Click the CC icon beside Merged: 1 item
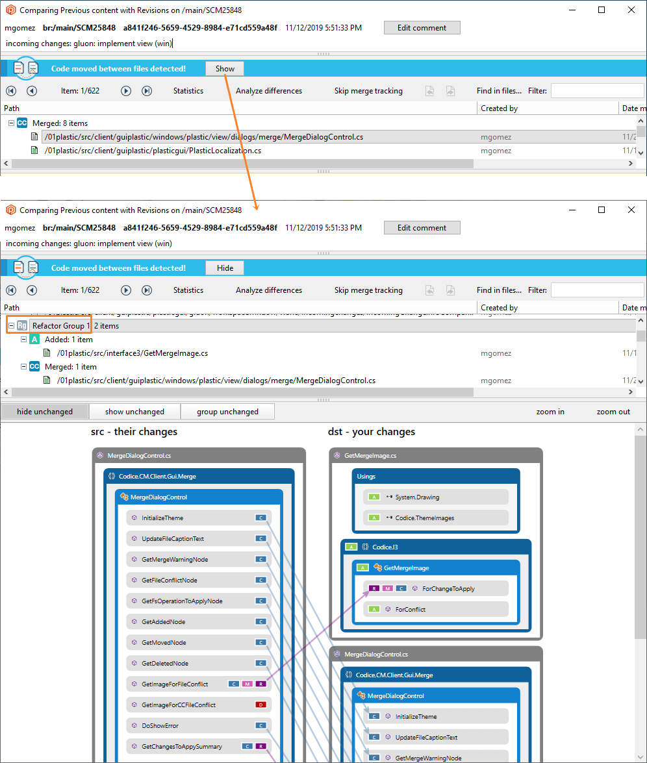Viewport: 647px width, 763px height. tap(34, 366)
